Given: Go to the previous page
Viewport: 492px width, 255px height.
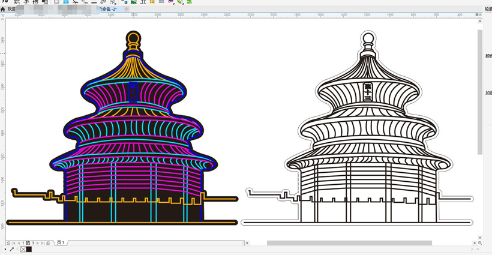Looking at the screenshot, I should click(x=19, y=243).
